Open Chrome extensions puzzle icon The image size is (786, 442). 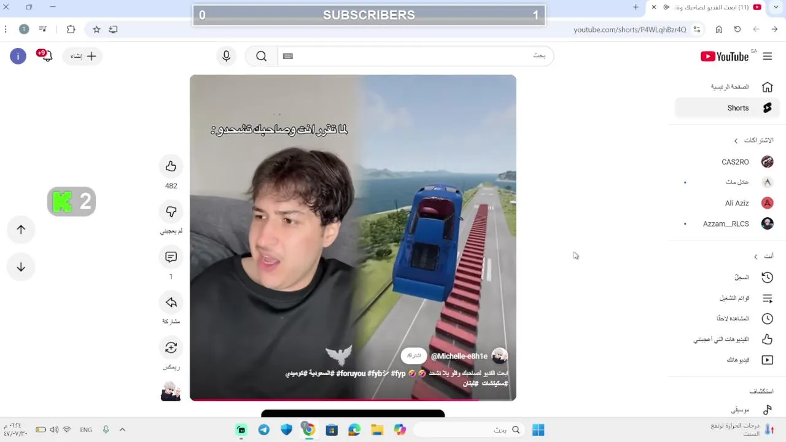coord(71,29)
